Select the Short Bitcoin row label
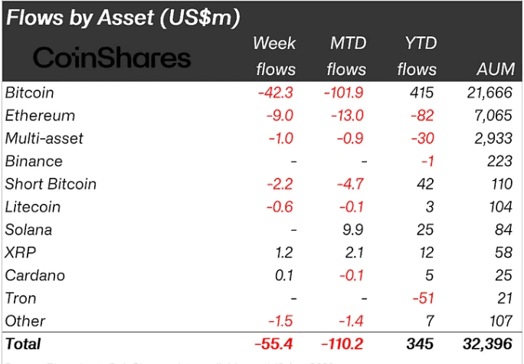 51,184
